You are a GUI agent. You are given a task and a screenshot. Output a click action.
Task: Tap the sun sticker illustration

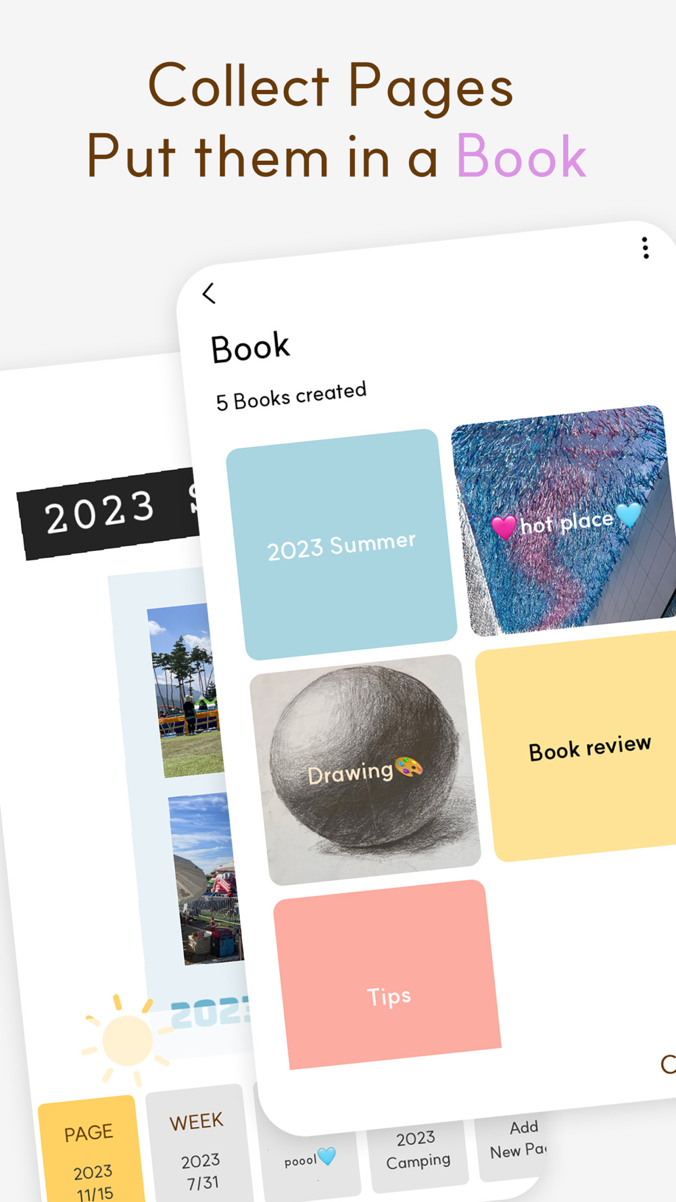pos(126,1040)
